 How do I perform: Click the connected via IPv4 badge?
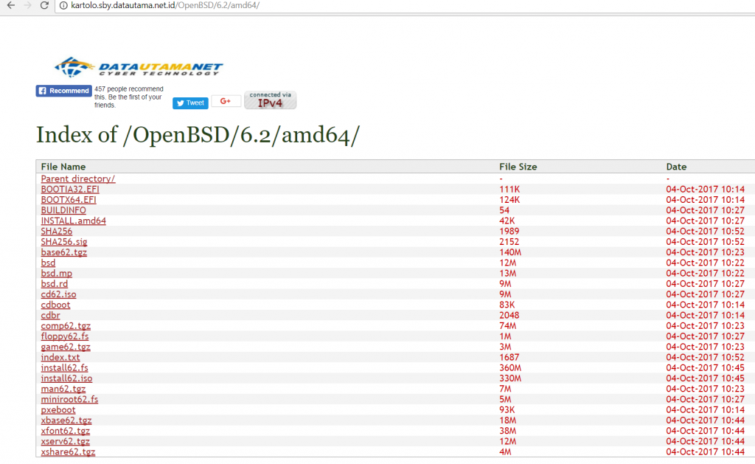point(270,100)
